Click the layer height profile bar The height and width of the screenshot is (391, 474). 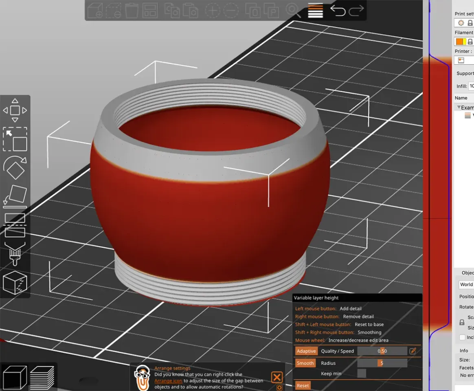pyautogui.click(x=438, y=195)
